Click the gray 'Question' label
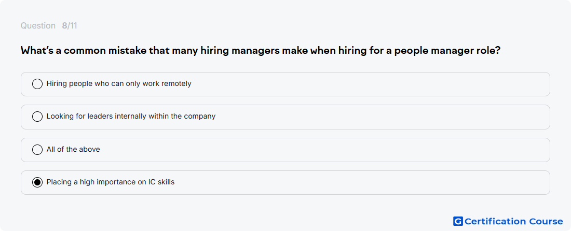 38,26
